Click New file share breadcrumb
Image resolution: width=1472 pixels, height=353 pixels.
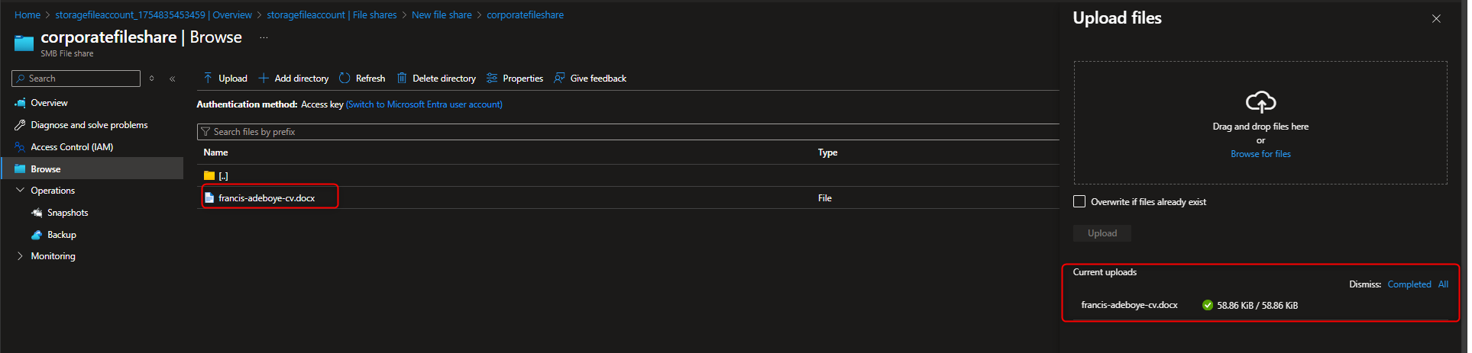(442, 15)
